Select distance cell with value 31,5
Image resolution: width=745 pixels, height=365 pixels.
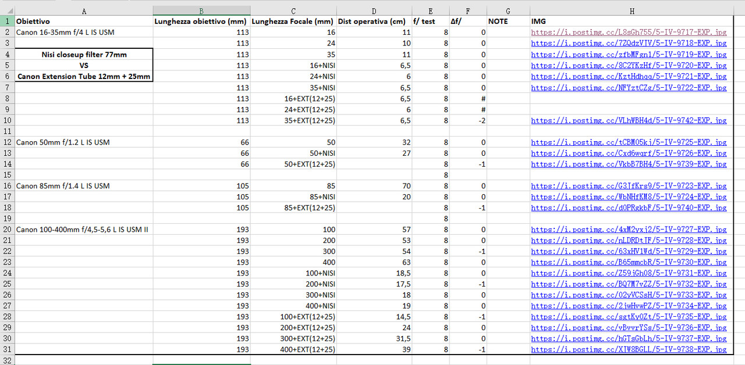point(374,339)
